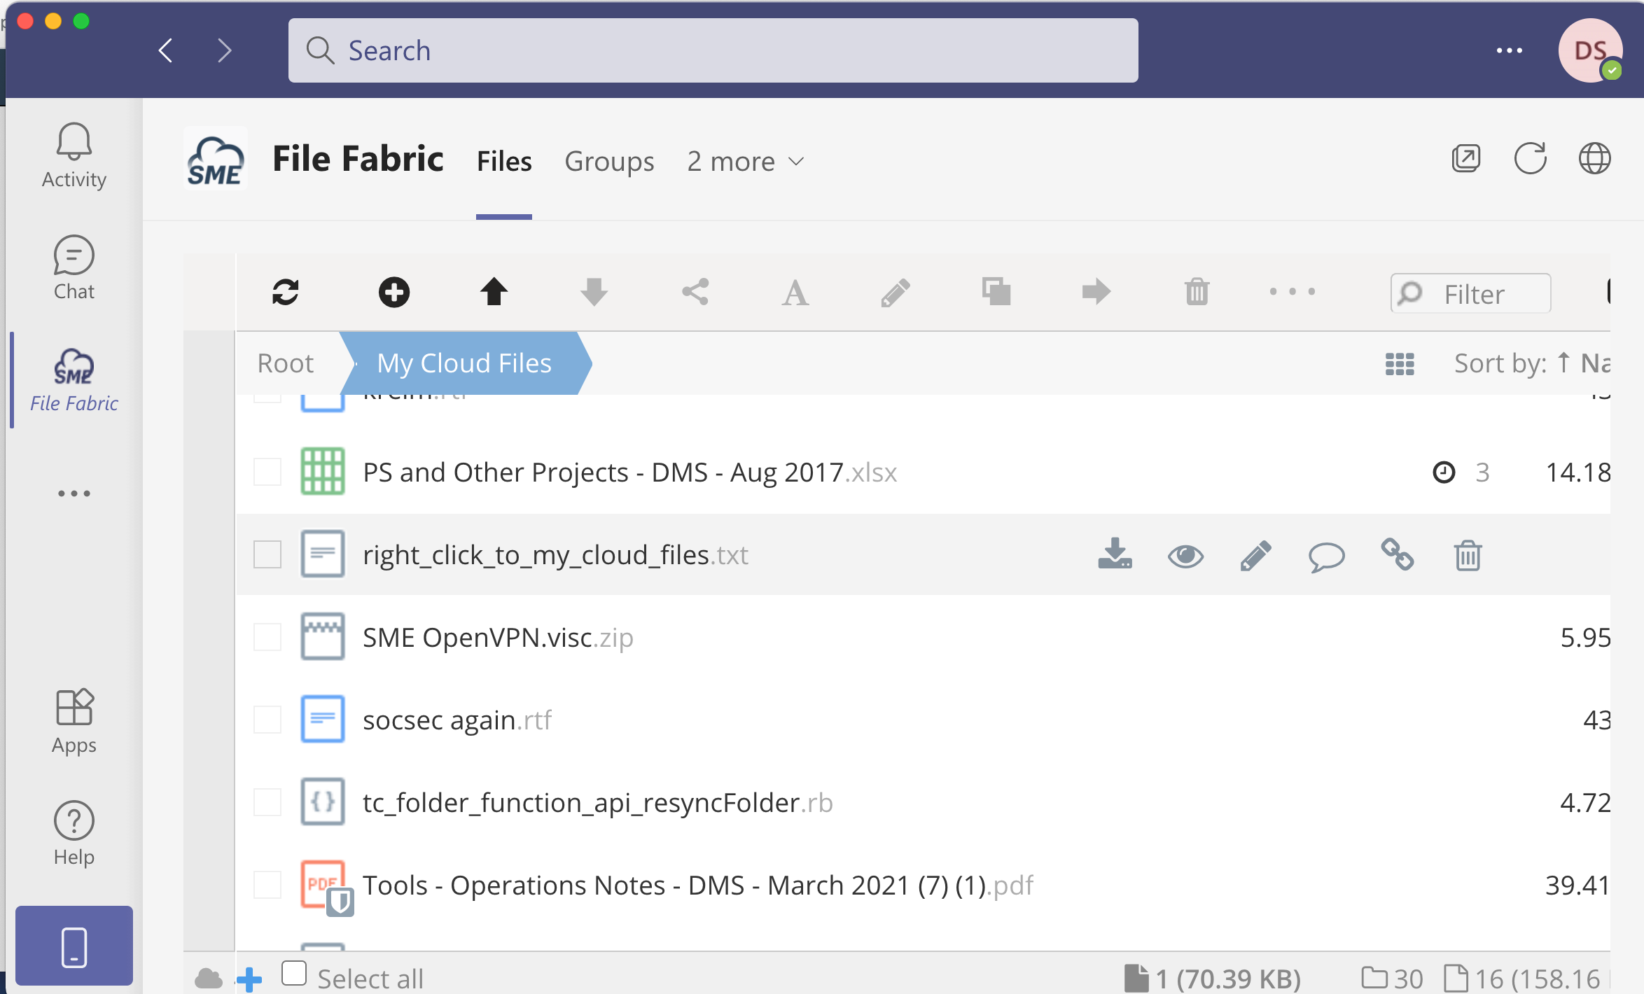The width and height of the screenshot is (1644, 994).
Task: Open Teams more options ellipsis menu
Action: point(1509,50)
